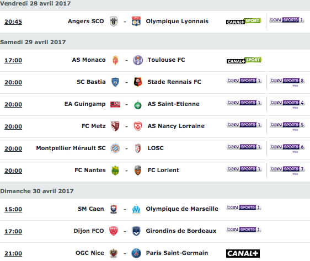The height and width of the screenshot is (261, 310).
Task: Select the FC Nantes yellow crest
Action: tap(115, 171)
